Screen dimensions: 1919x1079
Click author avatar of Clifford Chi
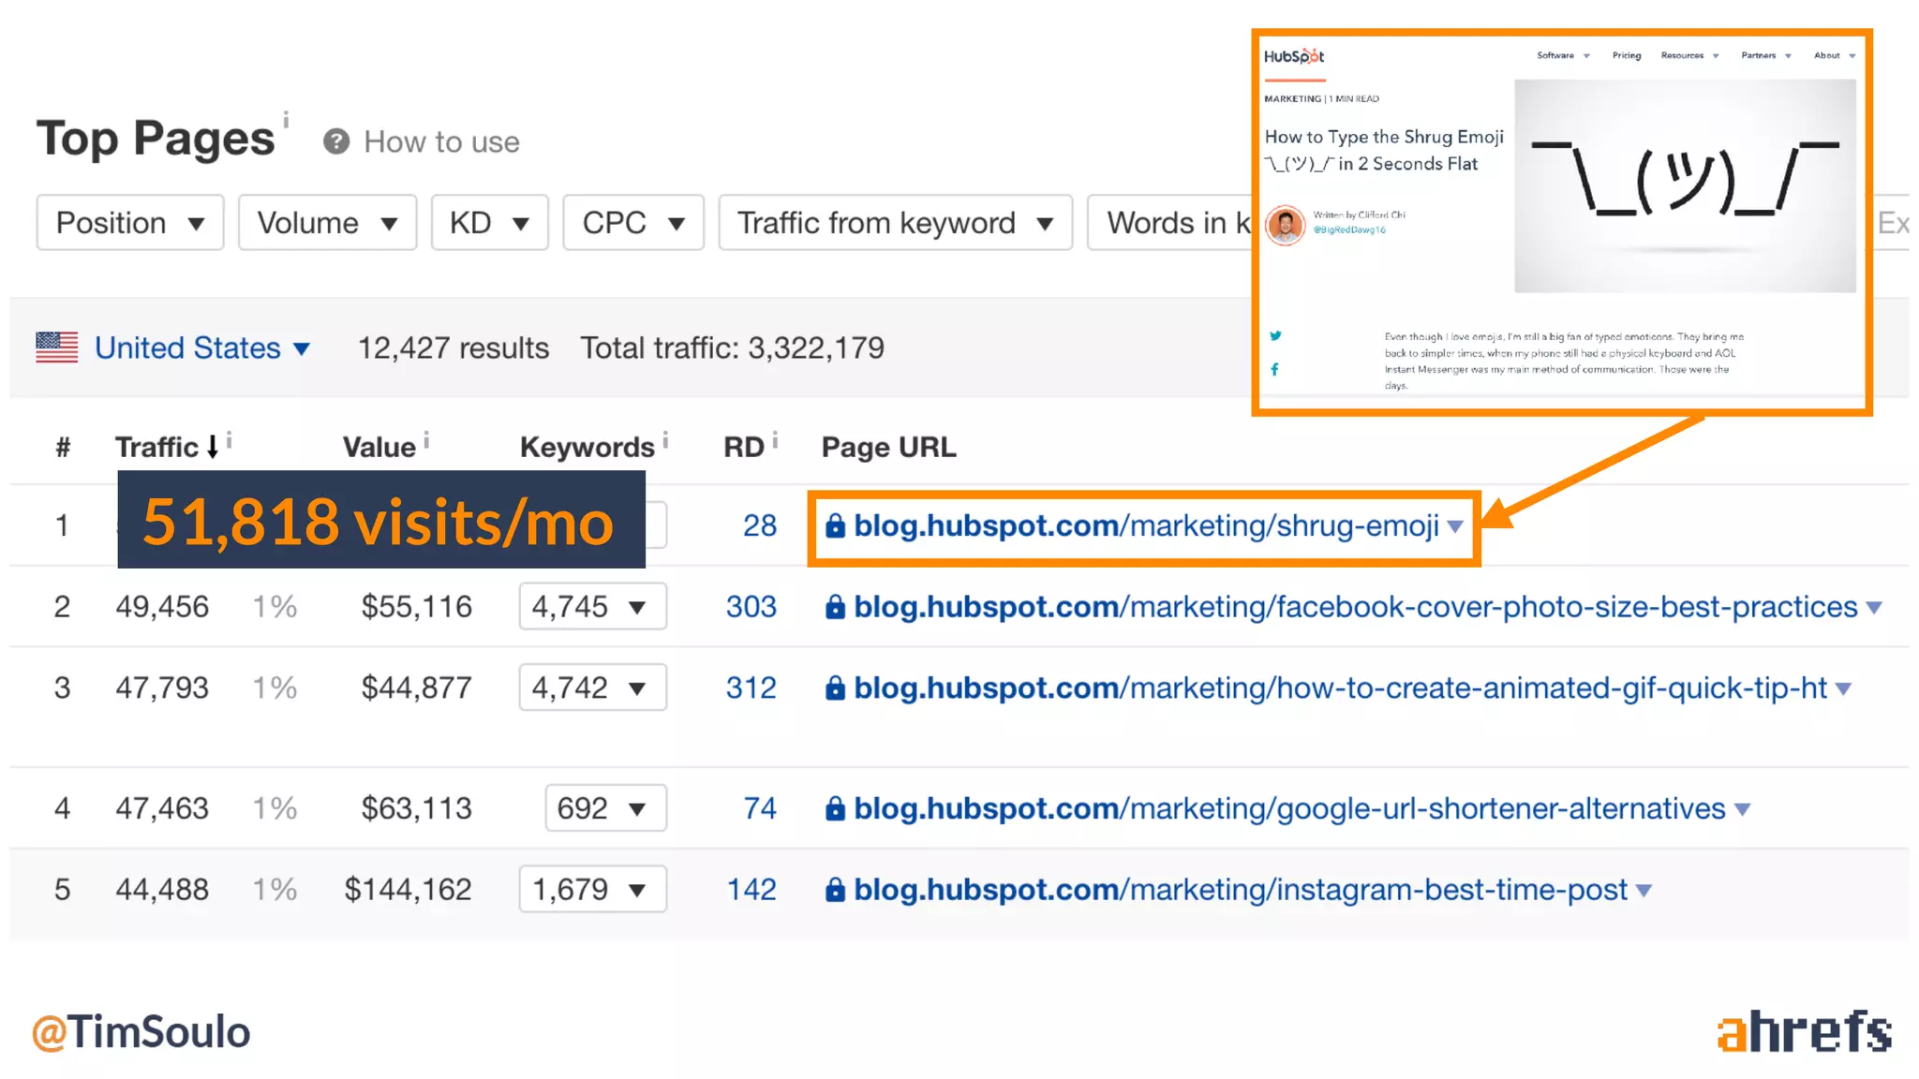pos(1286,225)
